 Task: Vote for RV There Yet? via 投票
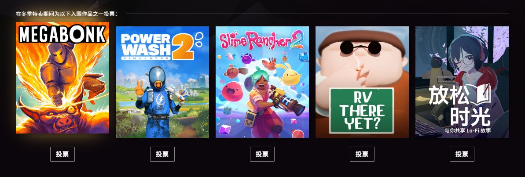[362, 154]
